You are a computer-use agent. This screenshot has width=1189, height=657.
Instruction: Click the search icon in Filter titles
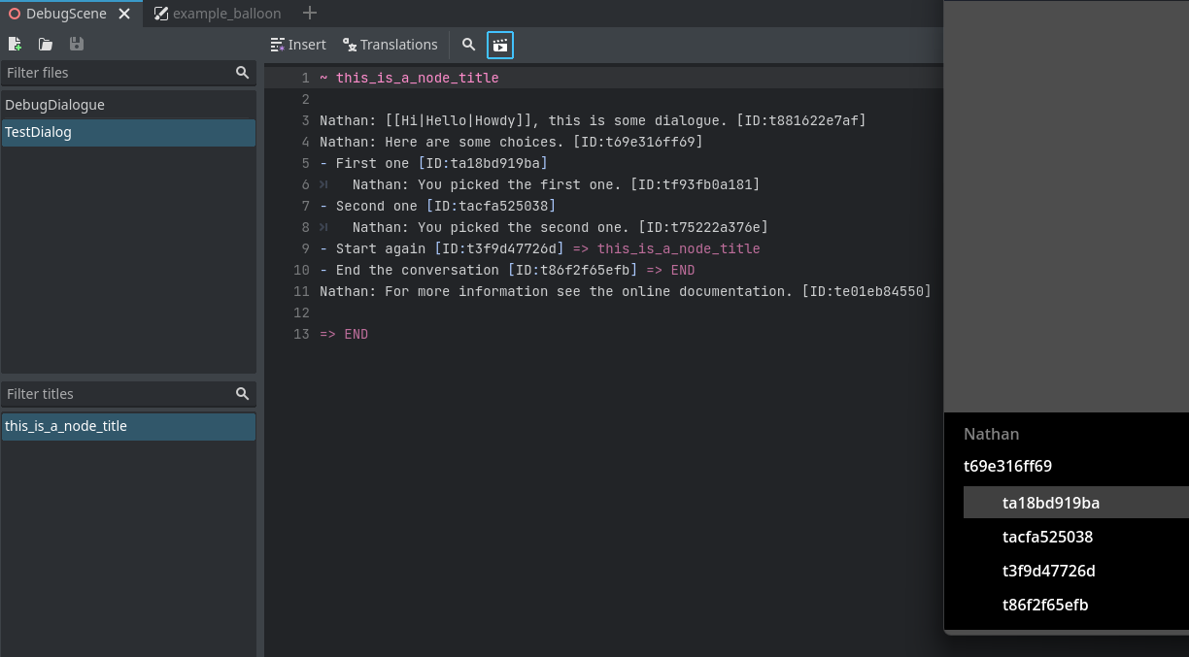coord(242,393)
